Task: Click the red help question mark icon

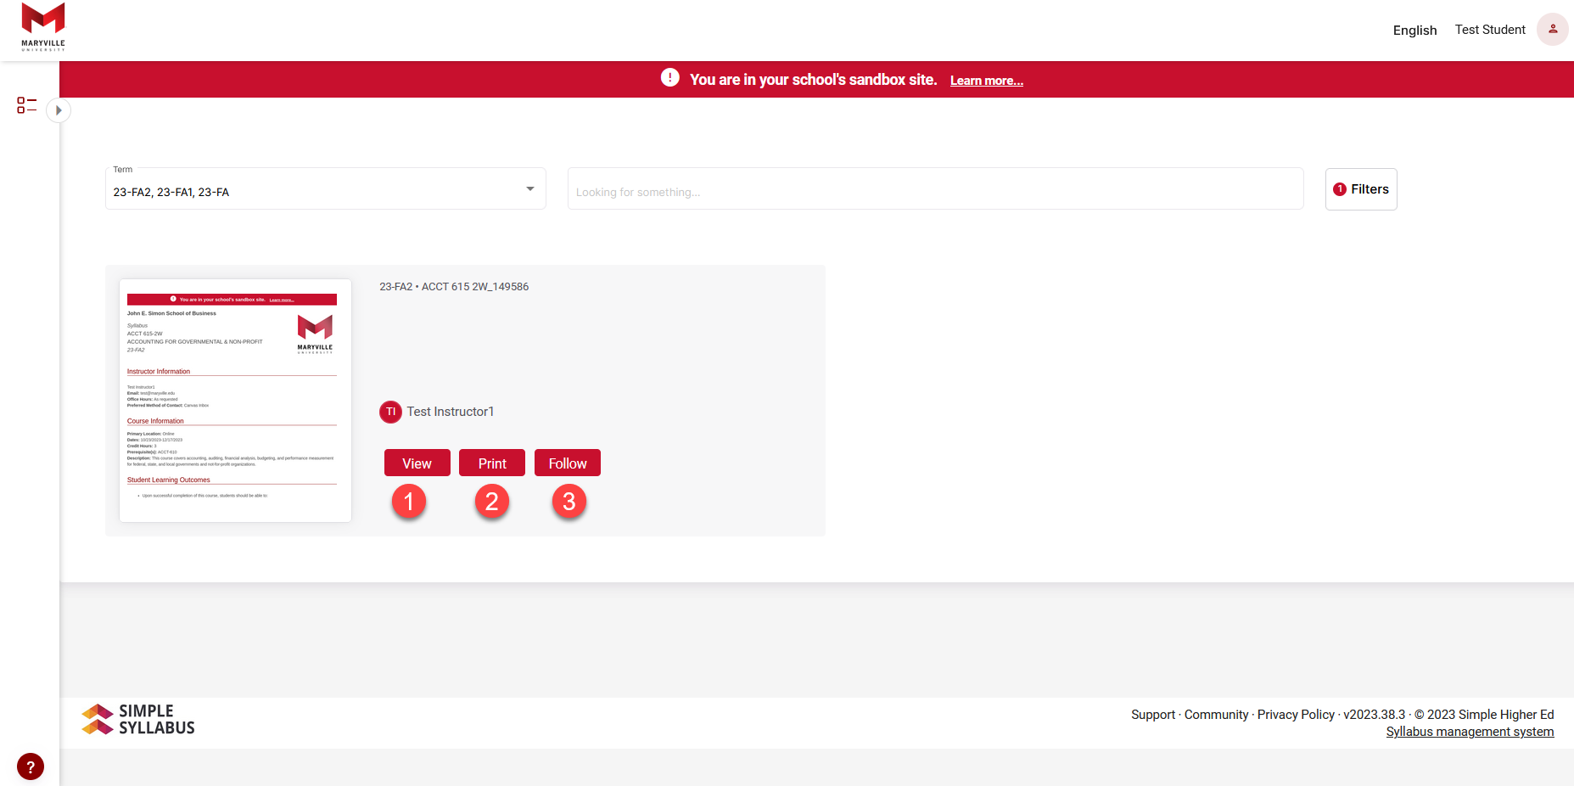Action: [31, 766]
